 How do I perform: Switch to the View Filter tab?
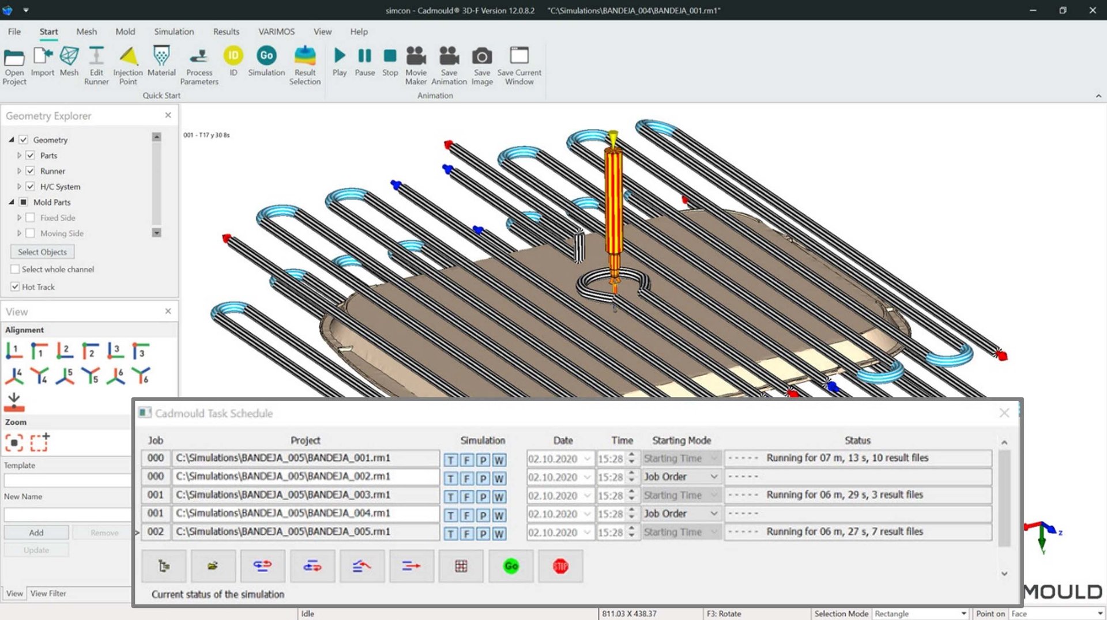[x=48, y=593]
